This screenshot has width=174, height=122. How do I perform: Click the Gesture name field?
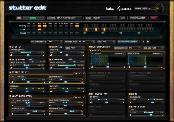click(69, 18)
